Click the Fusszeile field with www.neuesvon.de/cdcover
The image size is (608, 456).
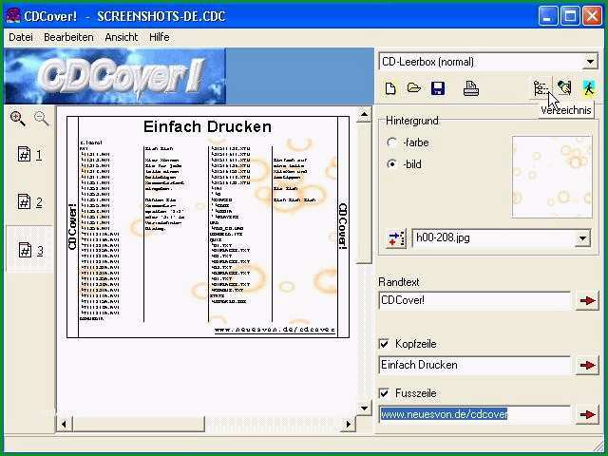(475, 414)
